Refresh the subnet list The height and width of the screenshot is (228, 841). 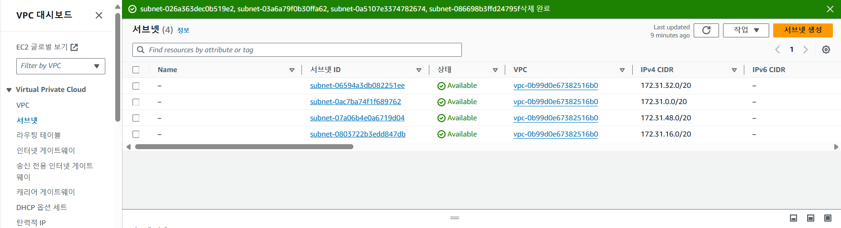click(706, 30)
